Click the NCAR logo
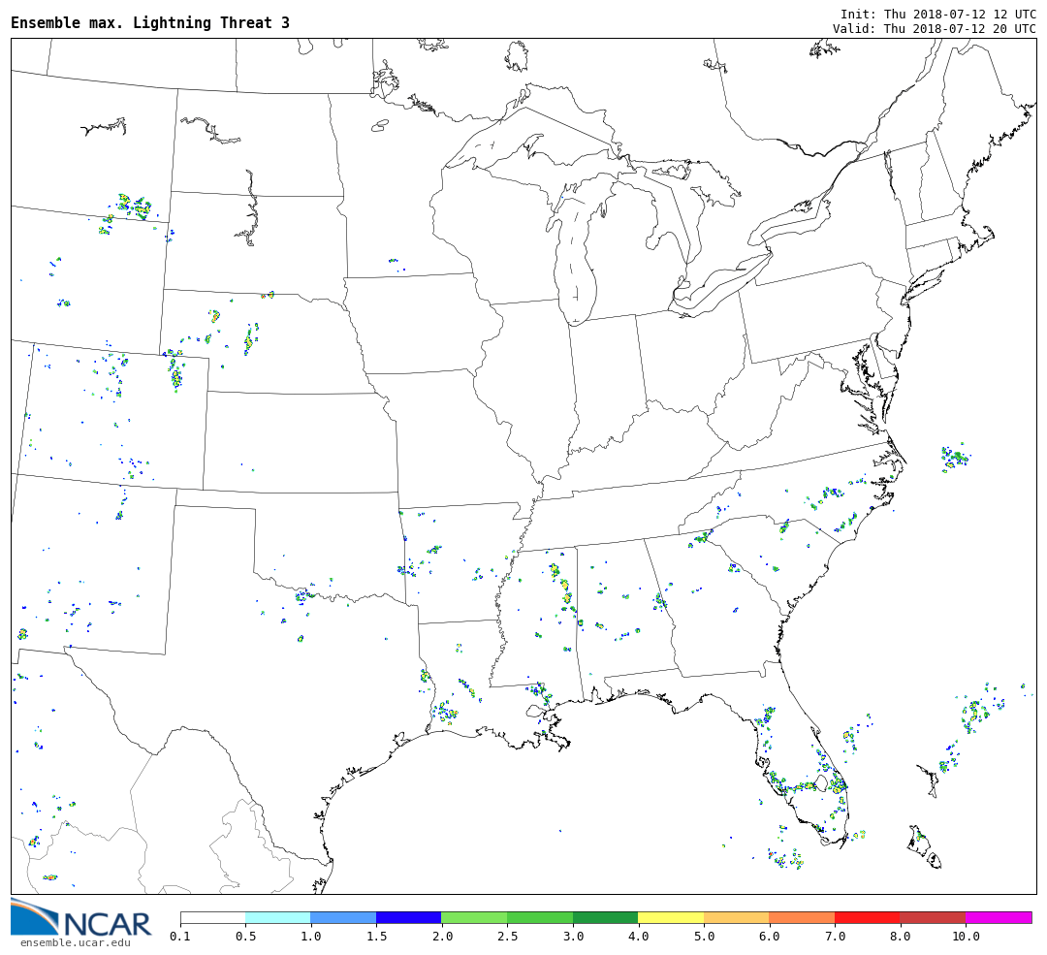 point(80,919)
